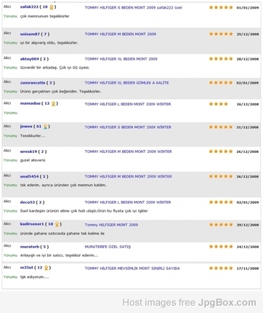Click the badge icon beside kadirsener1

click(57, 224)
